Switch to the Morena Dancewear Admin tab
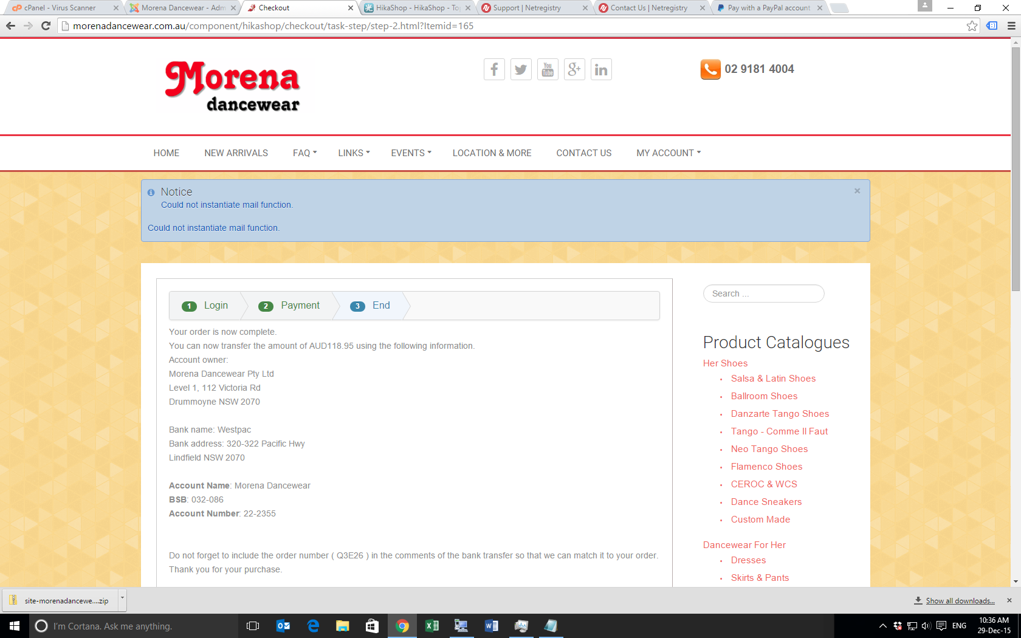 (183, 8)
